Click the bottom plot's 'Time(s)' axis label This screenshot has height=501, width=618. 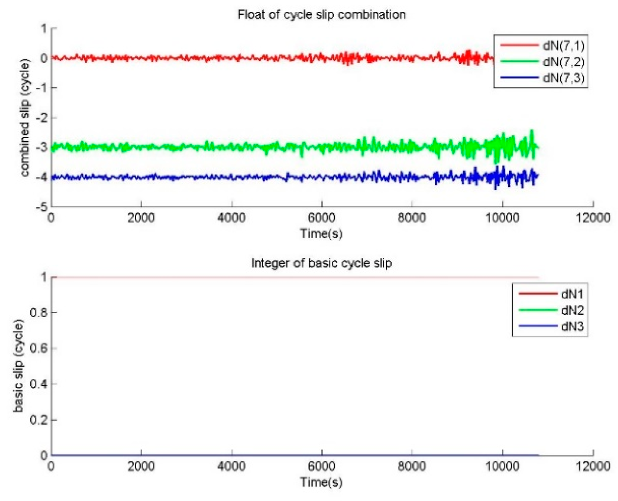click(x=322, y=482)
